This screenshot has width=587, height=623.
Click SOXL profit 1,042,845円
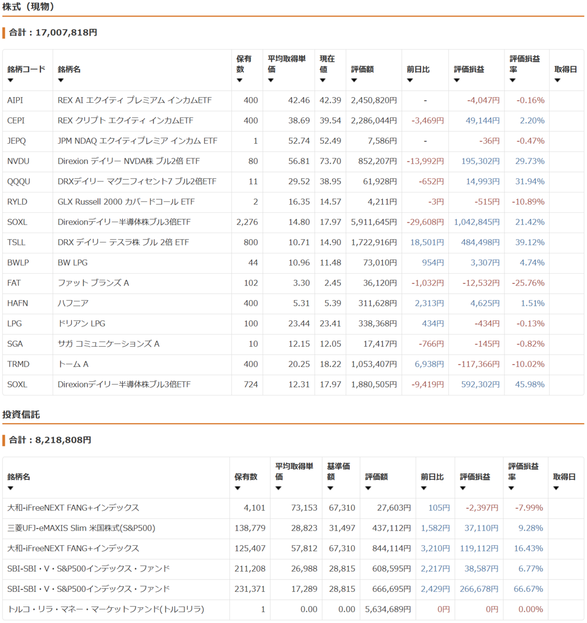[x=477, y=222]
